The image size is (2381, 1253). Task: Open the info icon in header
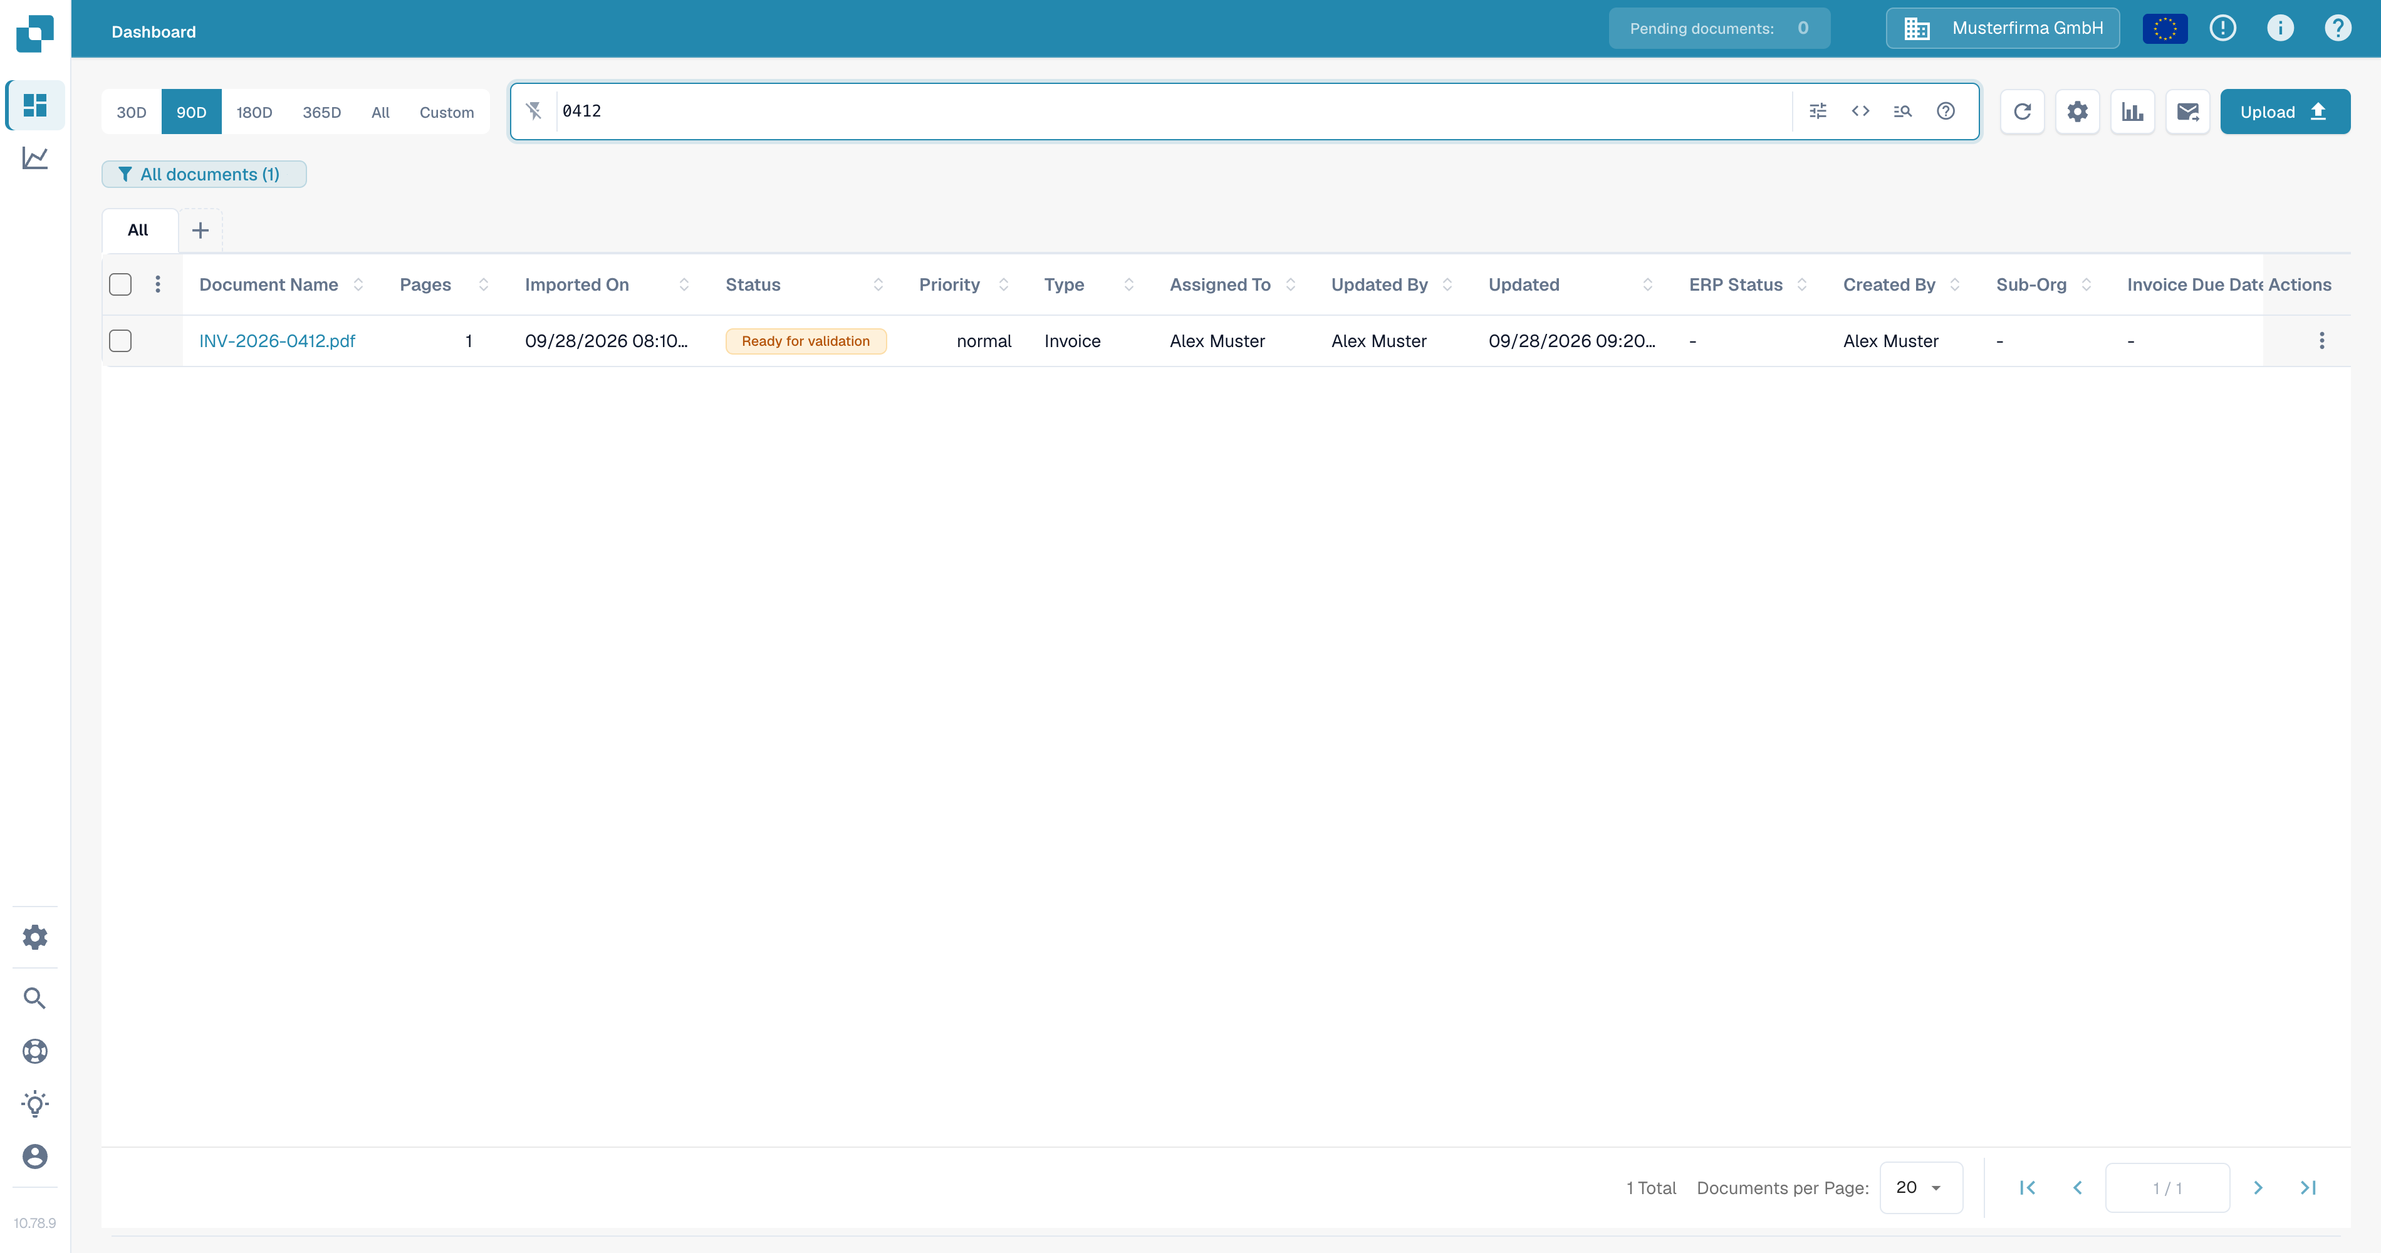2280,29
